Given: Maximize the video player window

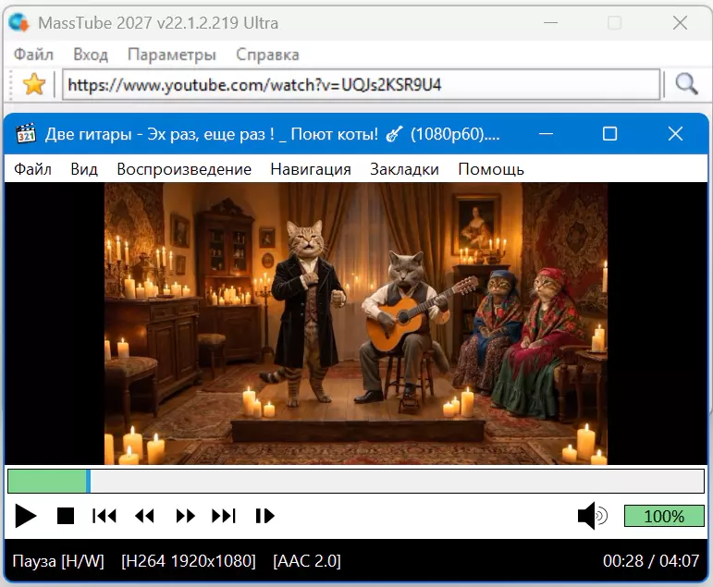Looking at the screenshot, I should 609,134.
